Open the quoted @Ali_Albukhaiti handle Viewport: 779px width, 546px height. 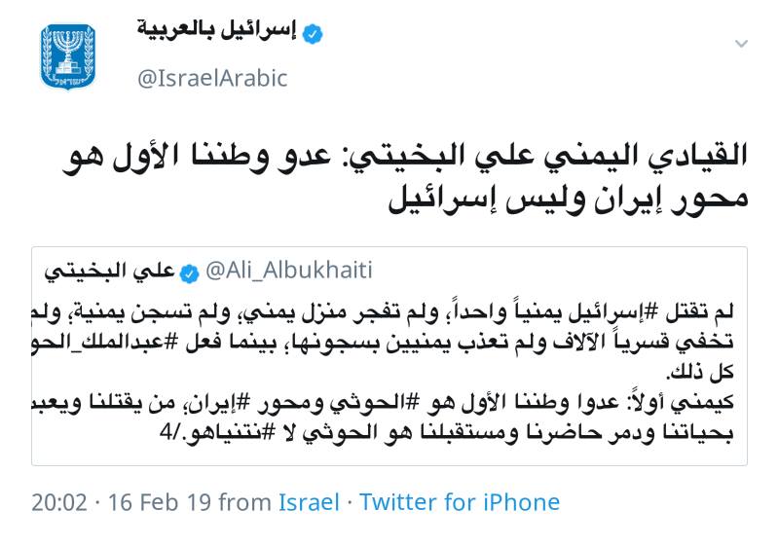coord(288,271)
